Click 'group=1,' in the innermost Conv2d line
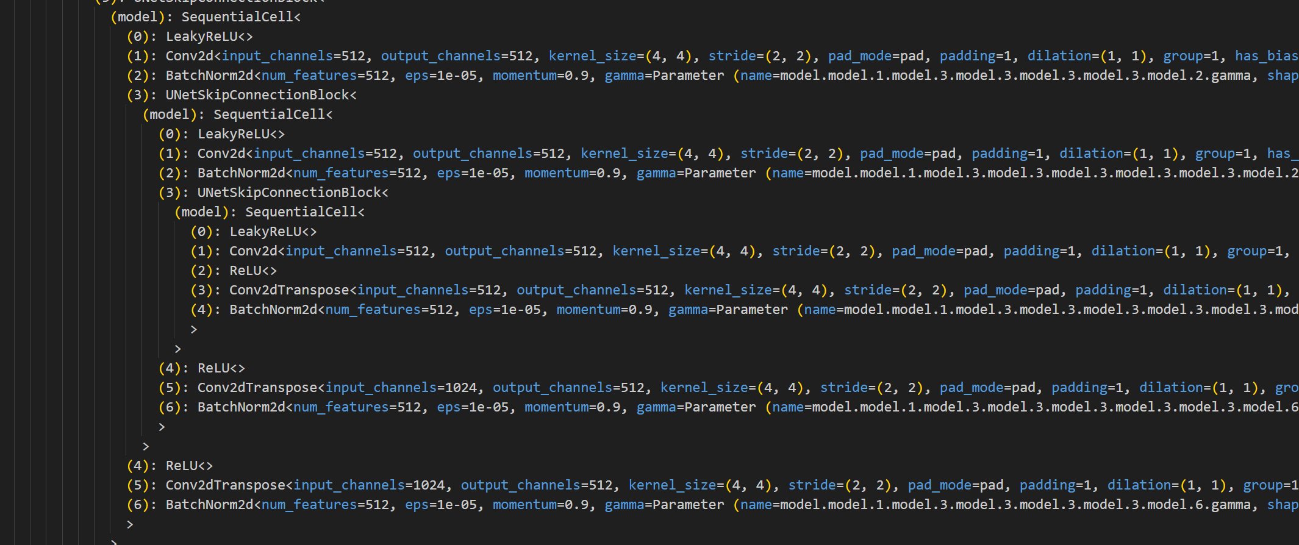The image size is (1299, 545). (1259, 251)
